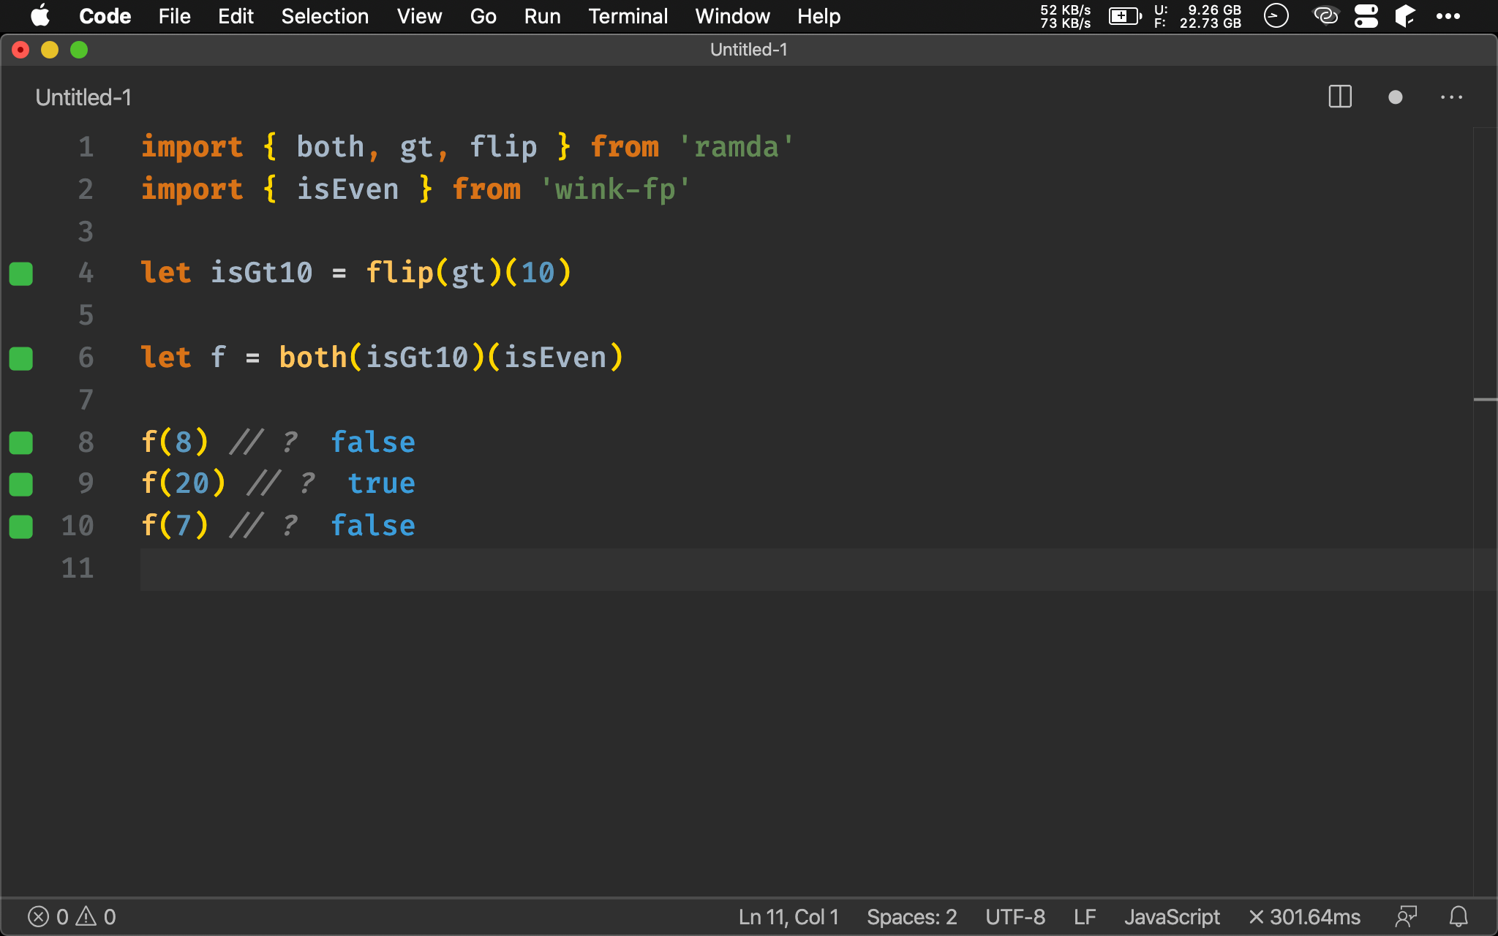Click the overview ruler cursor marker
Image resolution: width=1498 pixels, height=936 pixels.
(x=1485, y=400)
